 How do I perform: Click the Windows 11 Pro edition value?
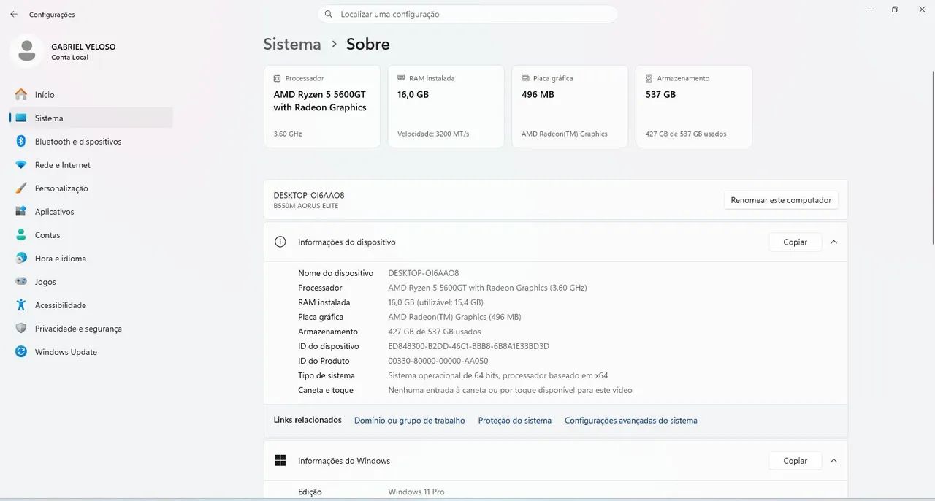(416, 492)
